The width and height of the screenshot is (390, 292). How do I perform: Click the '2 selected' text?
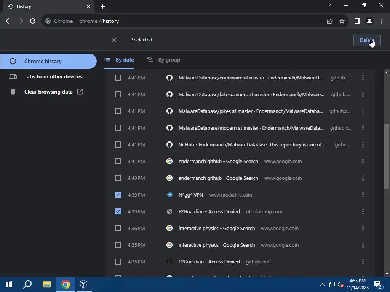click(x=141, y=40)
